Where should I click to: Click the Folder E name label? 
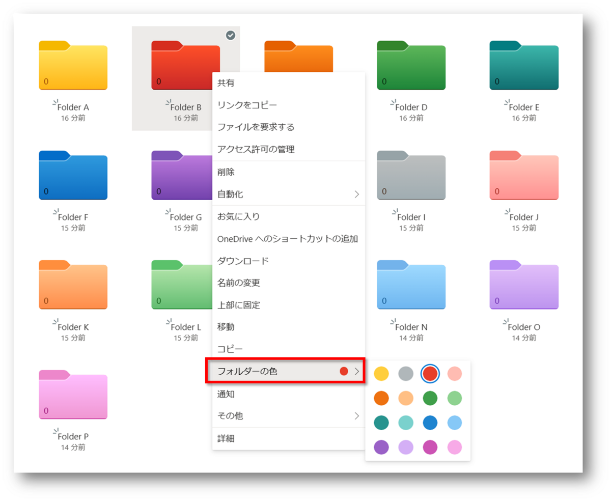click(x=524, y=107)
